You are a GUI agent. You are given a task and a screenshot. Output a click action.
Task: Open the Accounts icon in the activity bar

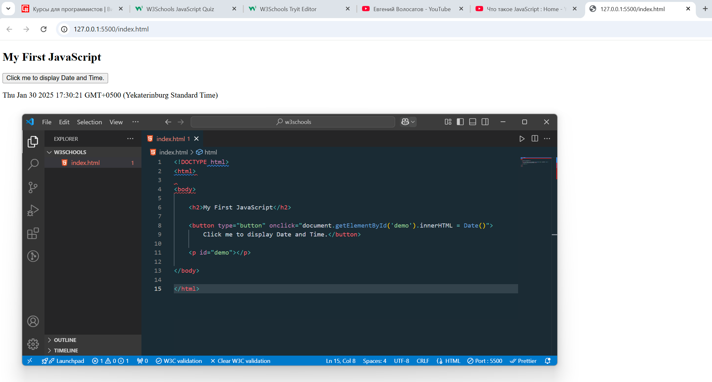click(33, 321)
